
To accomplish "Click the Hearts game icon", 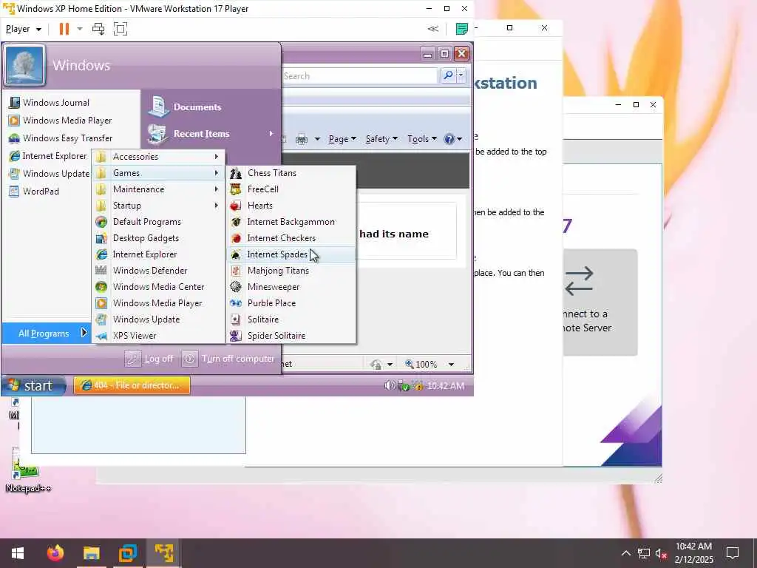I will coord(236,206).
